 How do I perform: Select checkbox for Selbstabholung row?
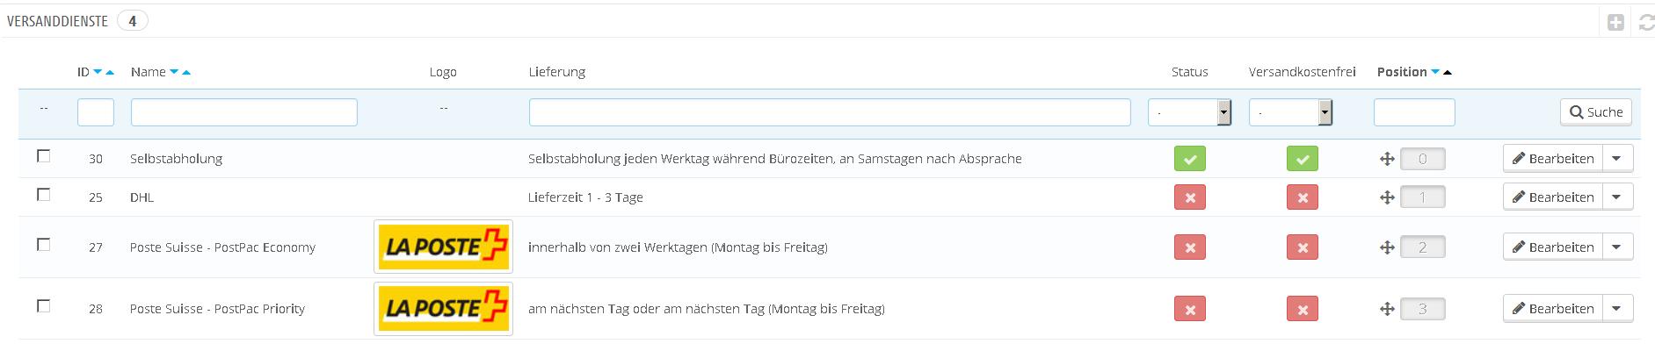click(44, 156)
